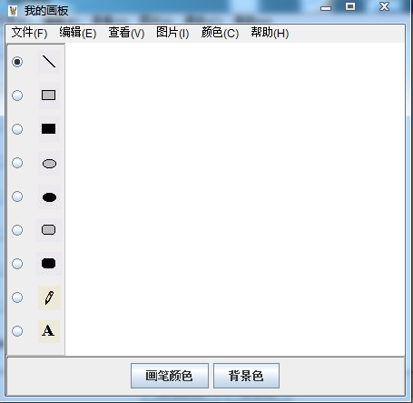Choose the text tool letter A icon
The image size is (413, 403).
49,331
